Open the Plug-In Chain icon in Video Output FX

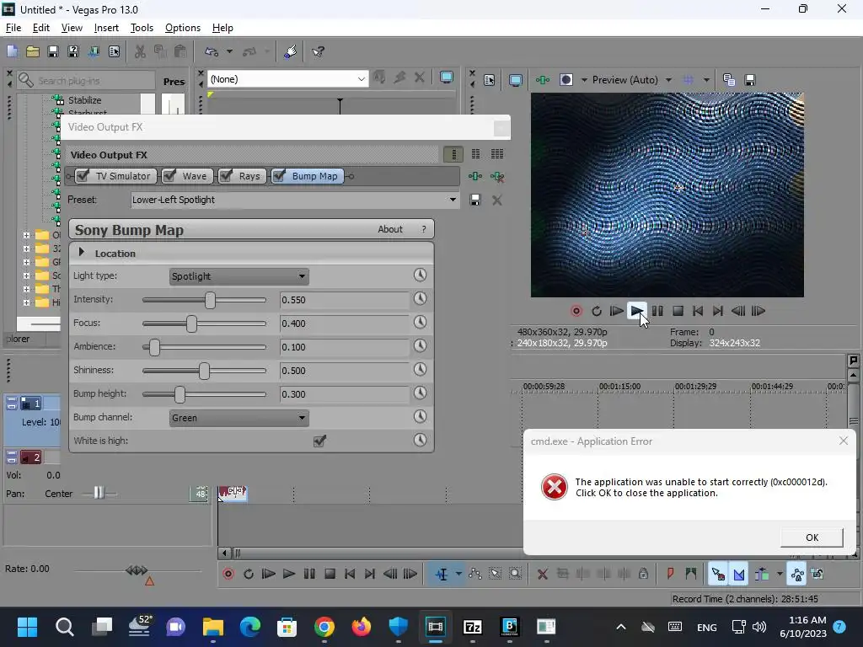pyautogui.click(x=475, y=176)
